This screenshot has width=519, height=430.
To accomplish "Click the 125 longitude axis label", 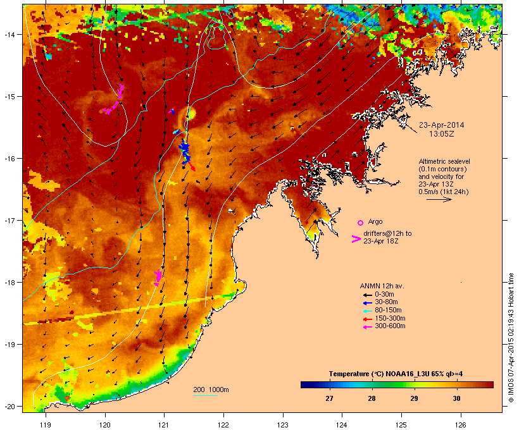I will pyautogui.click(x=401, y=425).
